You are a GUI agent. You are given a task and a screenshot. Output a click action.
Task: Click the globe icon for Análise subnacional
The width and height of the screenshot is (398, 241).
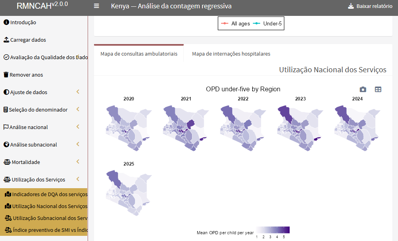[6, 145]
